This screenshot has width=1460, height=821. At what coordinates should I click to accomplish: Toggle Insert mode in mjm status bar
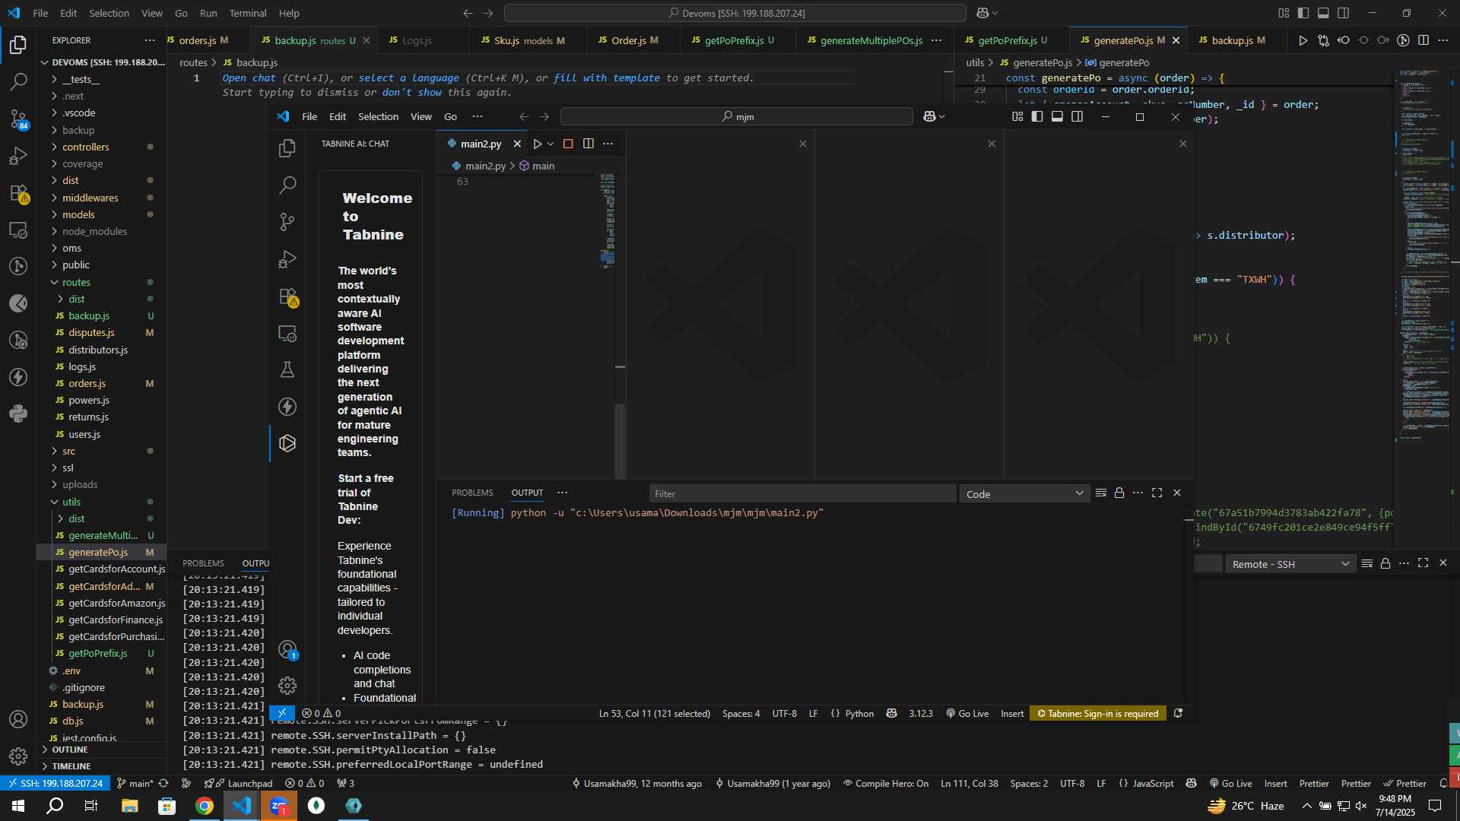click(1012, 713)
